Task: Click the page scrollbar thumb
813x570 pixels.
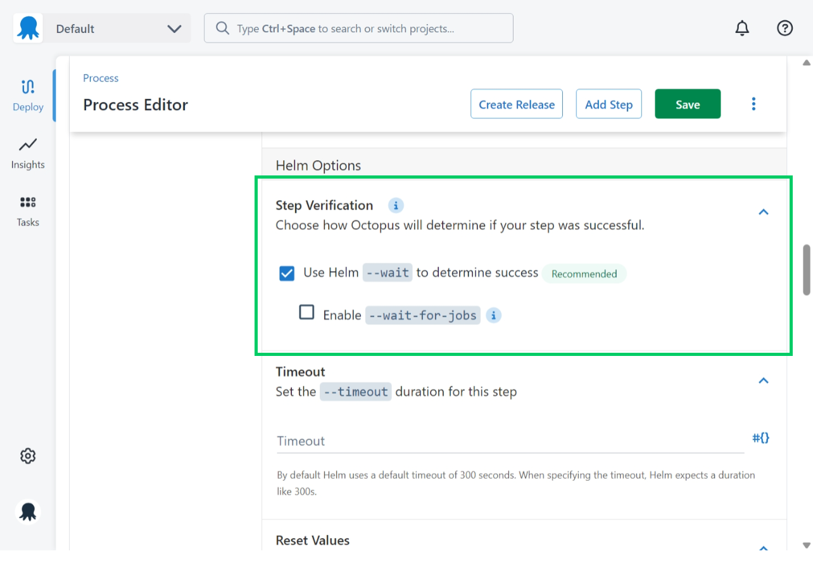Action: coord(807,270)
